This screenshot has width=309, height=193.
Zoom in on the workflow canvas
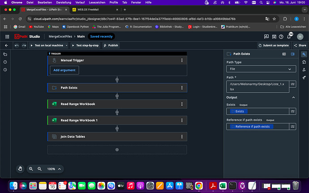click(x=31, y=169)
